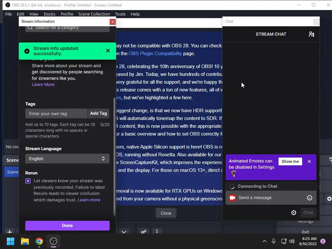332x249 pixels.
Task: Click the Chat send button
Action: (308, 213)
